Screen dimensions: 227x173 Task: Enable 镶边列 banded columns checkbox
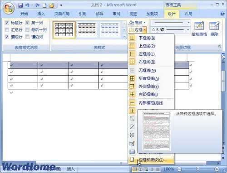[x=27, y=37]
